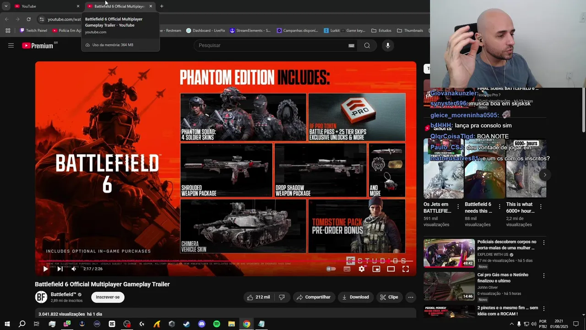Close the first YouTube tab
586x330 pixels.
coord(78,6)
